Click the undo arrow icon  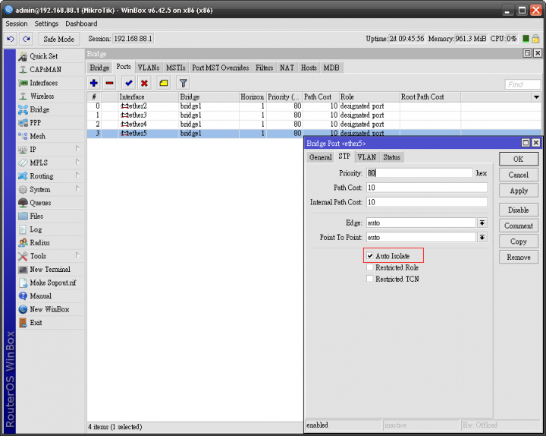coord(11,39)
